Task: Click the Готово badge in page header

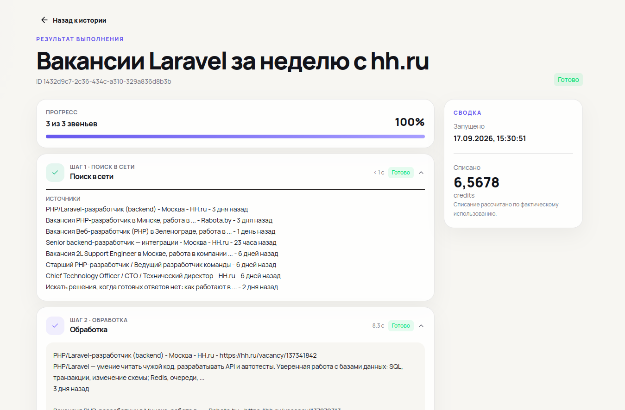Action: [x=568, y=80]
